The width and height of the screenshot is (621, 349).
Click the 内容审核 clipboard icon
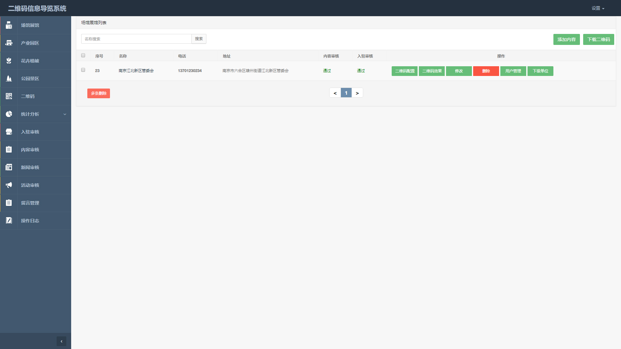[x=9, y=150]
